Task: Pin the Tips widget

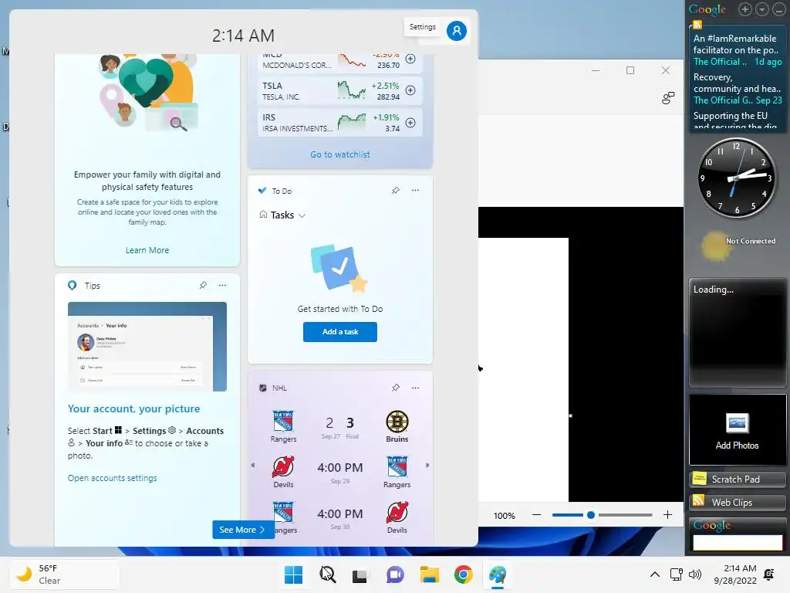Action: [x=203, y=286]
